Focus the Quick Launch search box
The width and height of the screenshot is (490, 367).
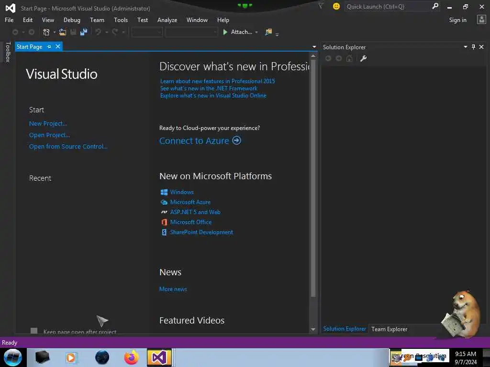[x=388, y=6]
